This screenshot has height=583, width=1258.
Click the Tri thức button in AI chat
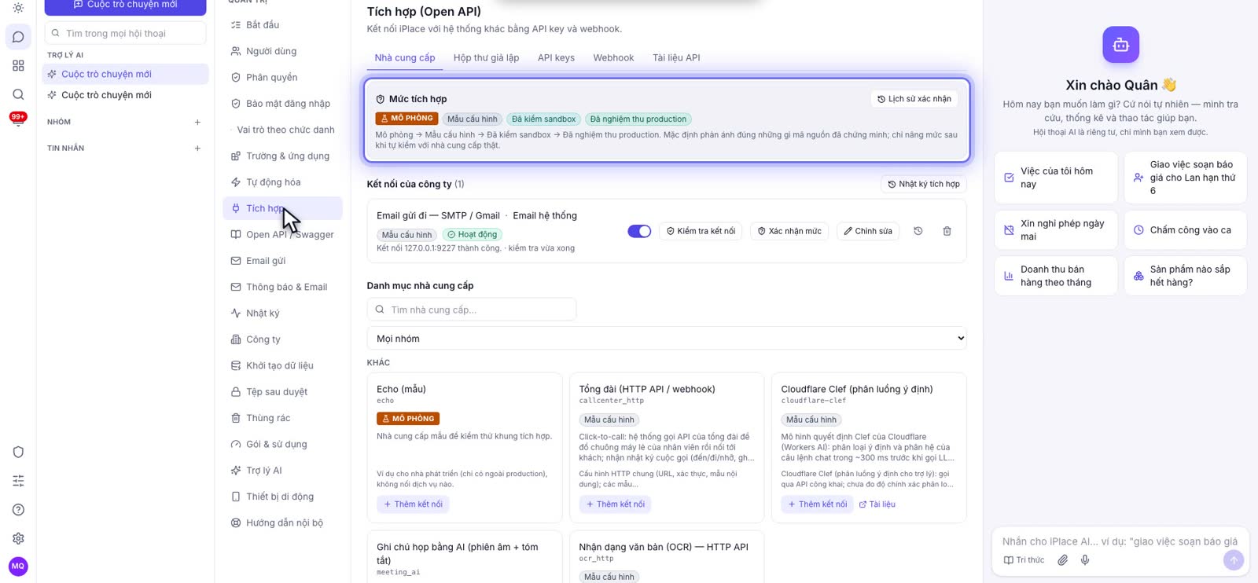click(x=1024, y=560)
